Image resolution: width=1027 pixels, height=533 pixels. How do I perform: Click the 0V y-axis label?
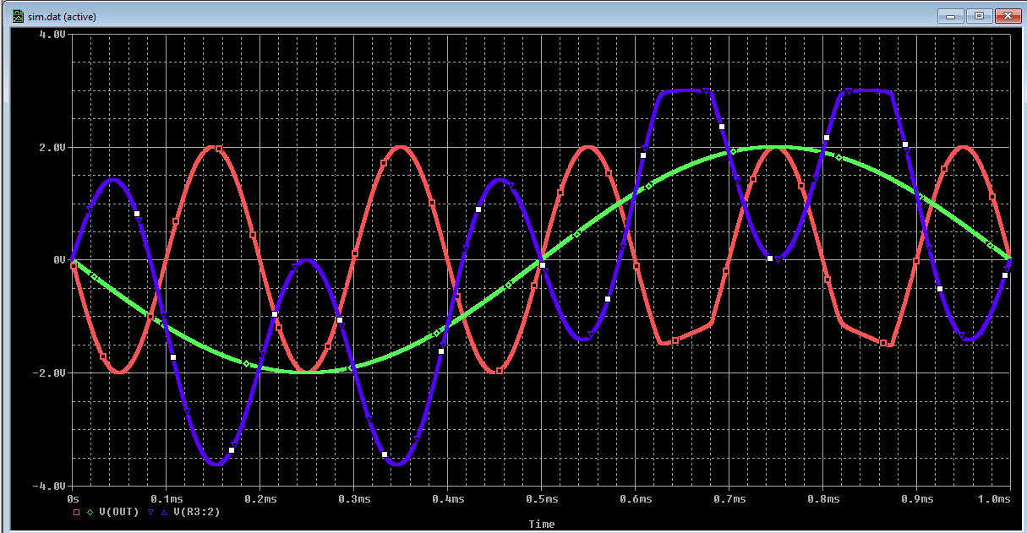pyautogui.click(x=59, y=260)
